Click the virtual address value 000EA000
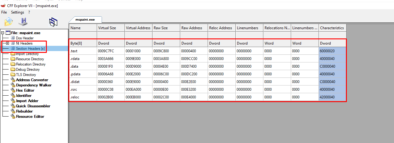 (138, 89)
